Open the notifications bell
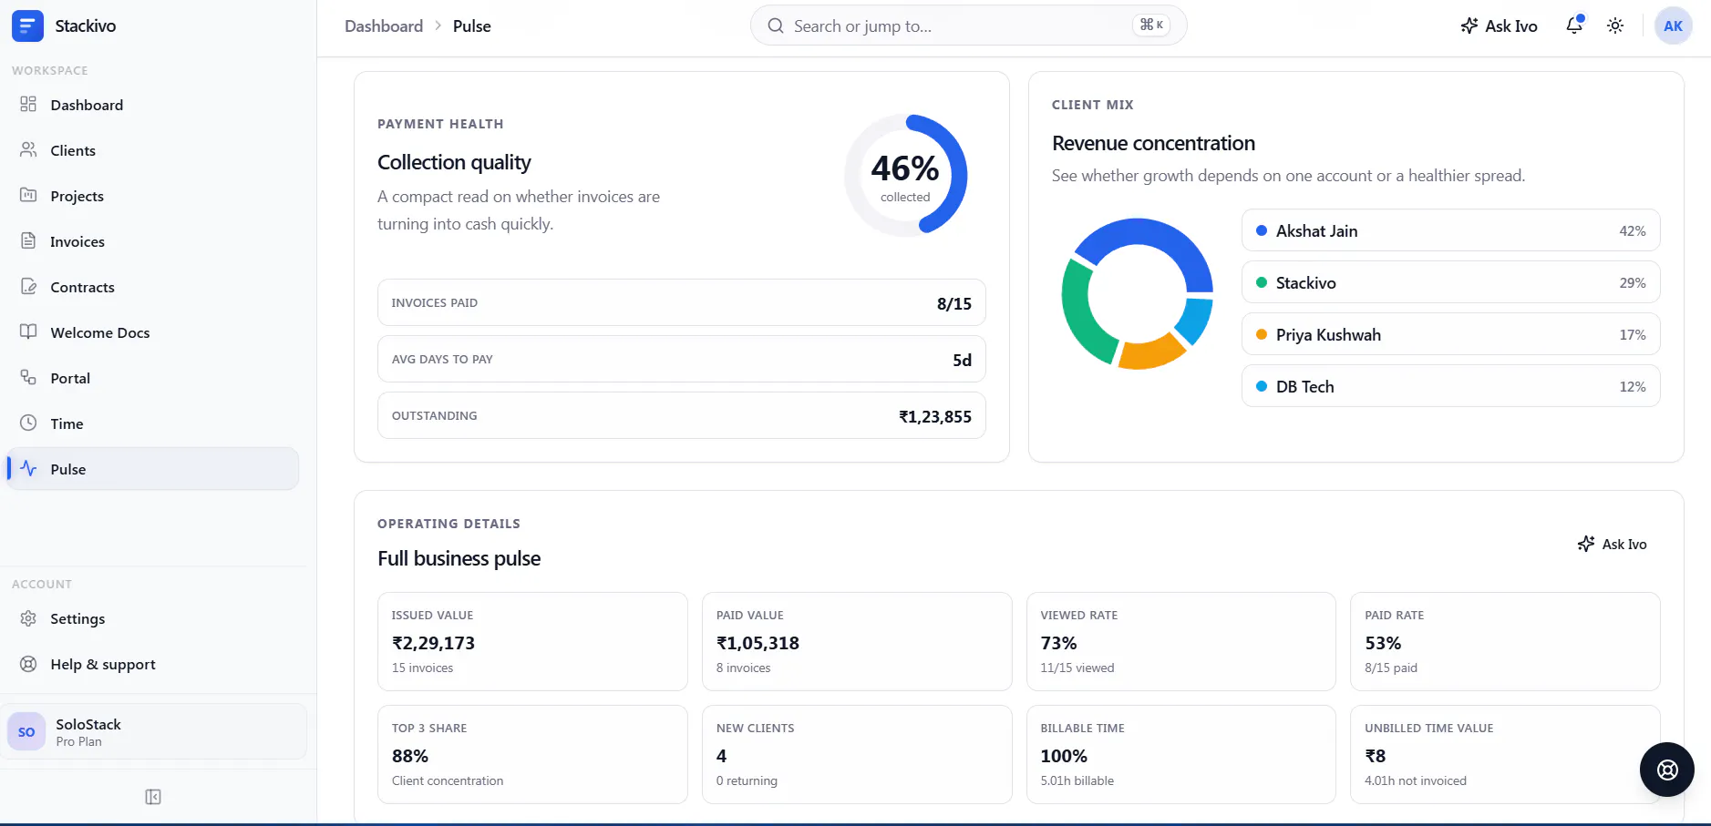This screenshot has height=826, width=1711. point(1574,25)
